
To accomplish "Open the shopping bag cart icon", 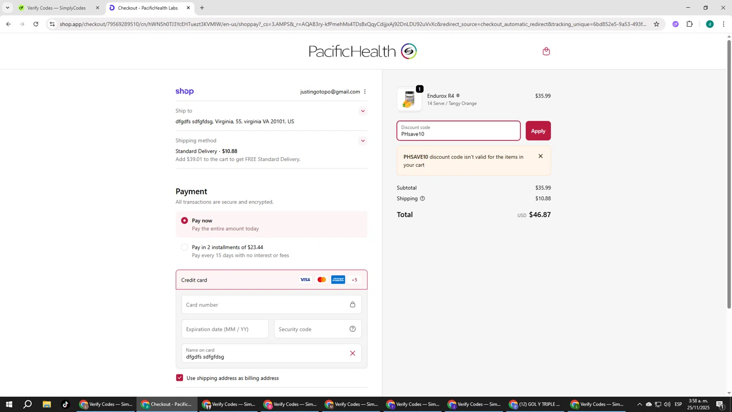I will click(x=546, y=51).
